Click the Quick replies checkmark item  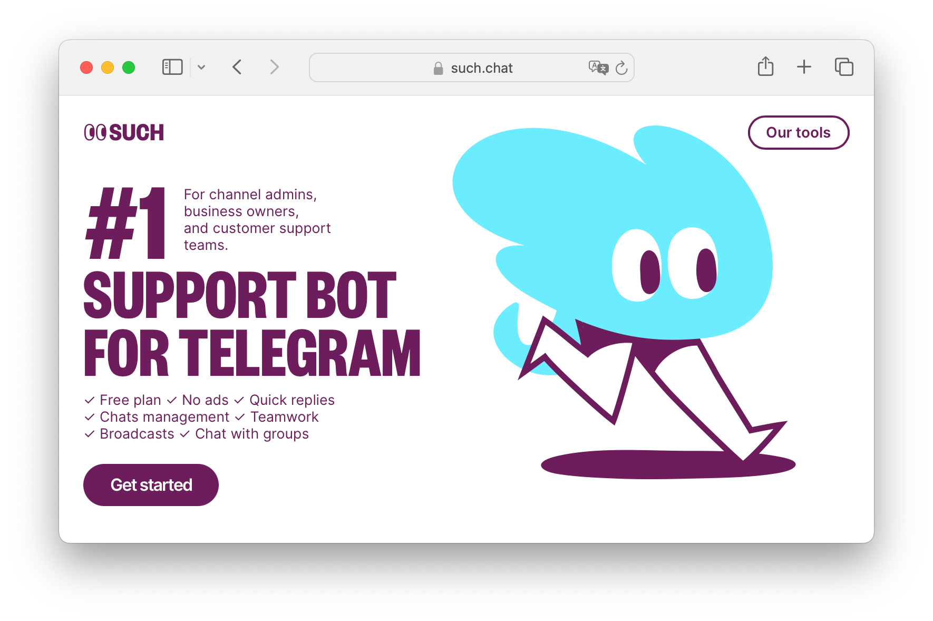click(285, 400)
